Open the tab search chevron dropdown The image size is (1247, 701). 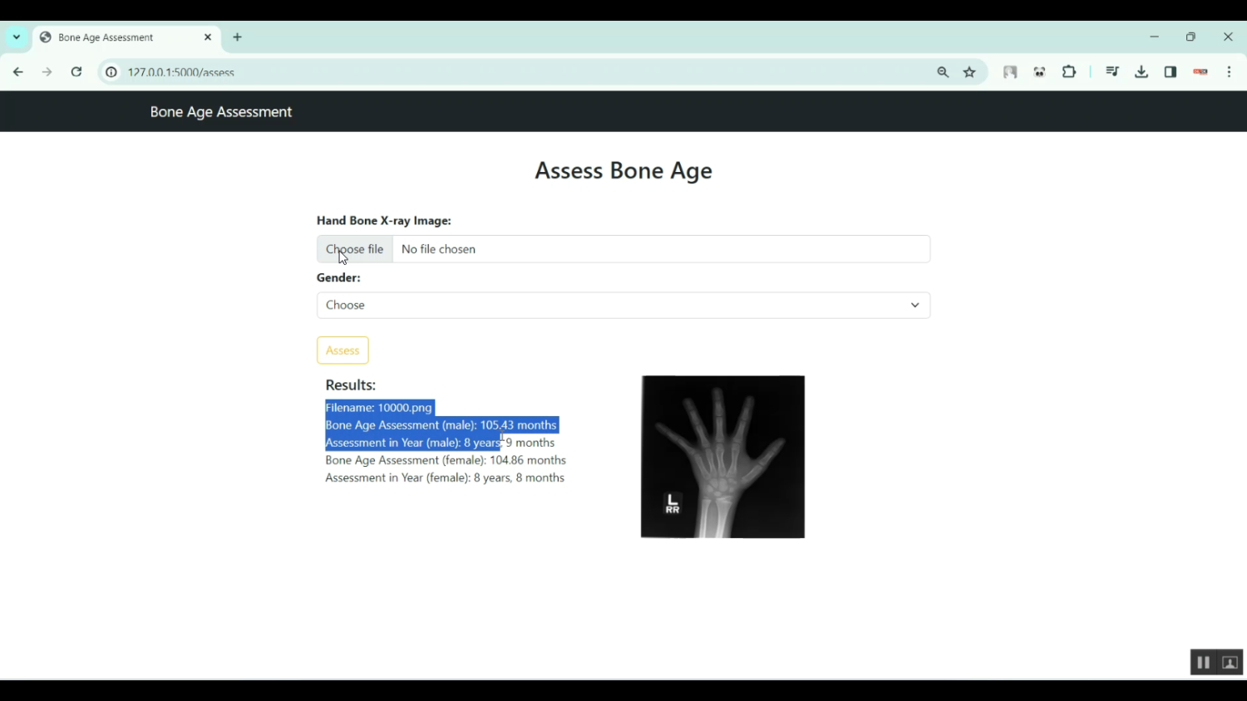[x=17, y=37]
